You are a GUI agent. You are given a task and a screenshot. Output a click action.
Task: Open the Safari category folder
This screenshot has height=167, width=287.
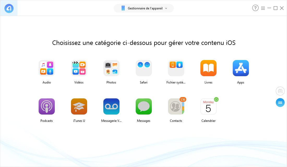[144, 68]
